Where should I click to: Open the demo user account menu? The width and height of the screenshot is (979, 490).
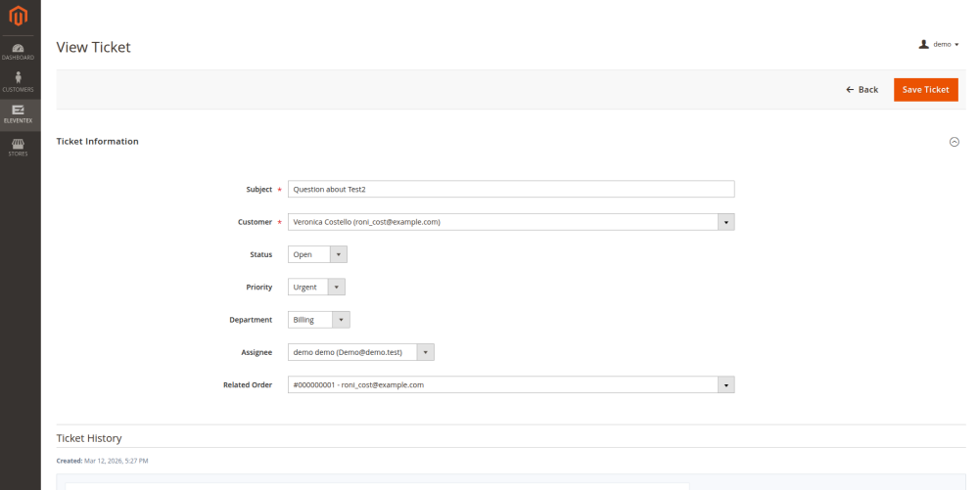(941, 44)
